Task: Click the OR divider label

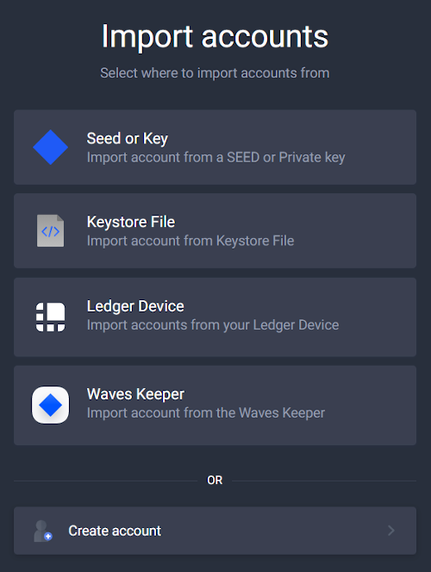Action: click(x=215, y=480)
